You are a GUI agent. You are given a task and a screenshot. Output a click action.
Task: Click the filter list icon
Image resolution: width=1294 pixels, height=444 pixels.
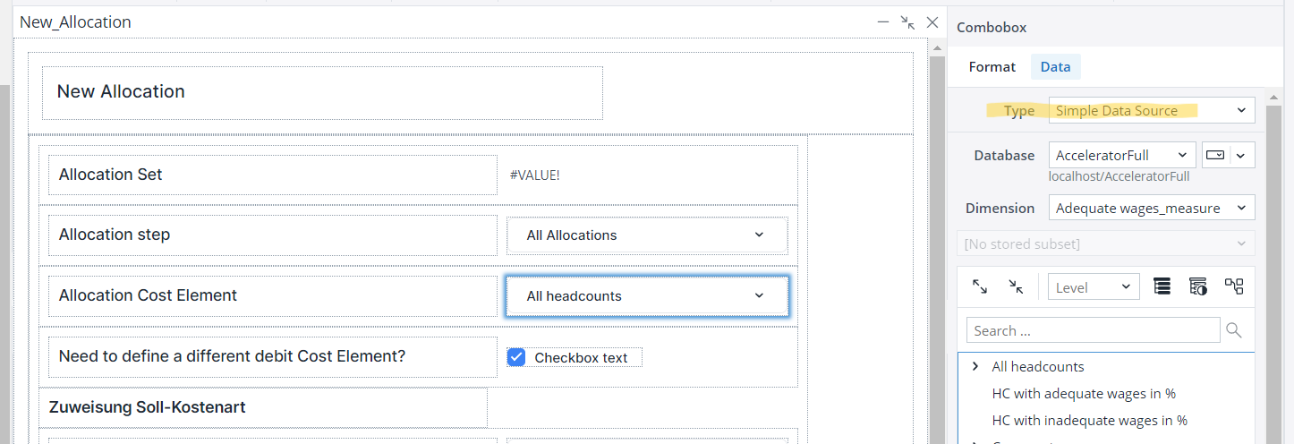pos(1198,286)
